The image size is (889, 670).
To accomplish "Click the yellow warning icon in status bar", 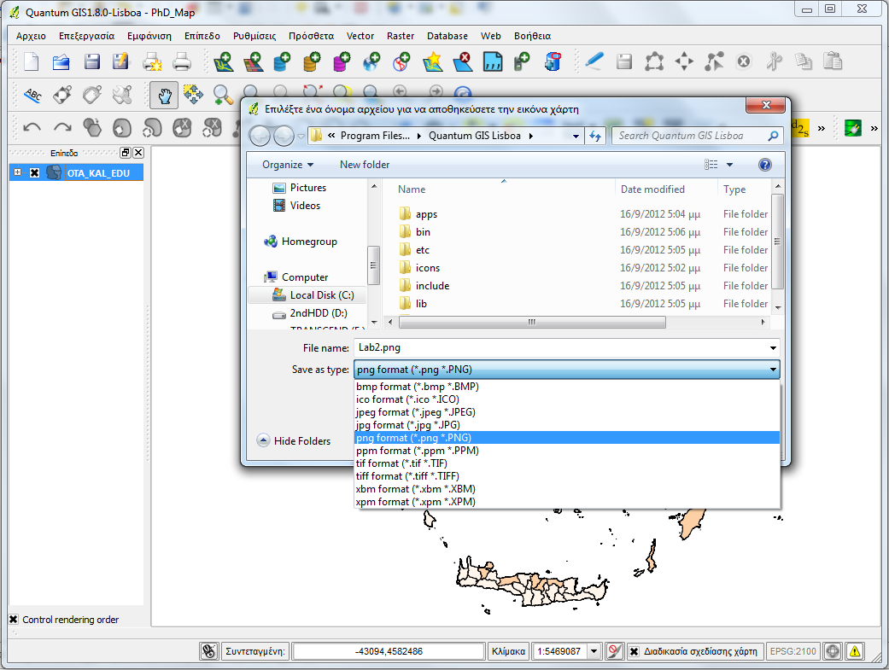I will (x=855, y=651).
